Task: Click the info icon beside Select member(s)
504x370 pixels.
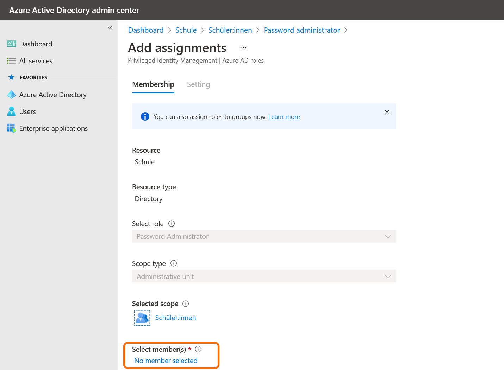Action: [x=198, y=349]
